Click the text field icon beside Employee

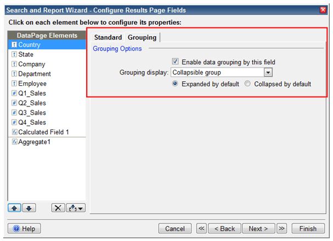click(14, 83)
